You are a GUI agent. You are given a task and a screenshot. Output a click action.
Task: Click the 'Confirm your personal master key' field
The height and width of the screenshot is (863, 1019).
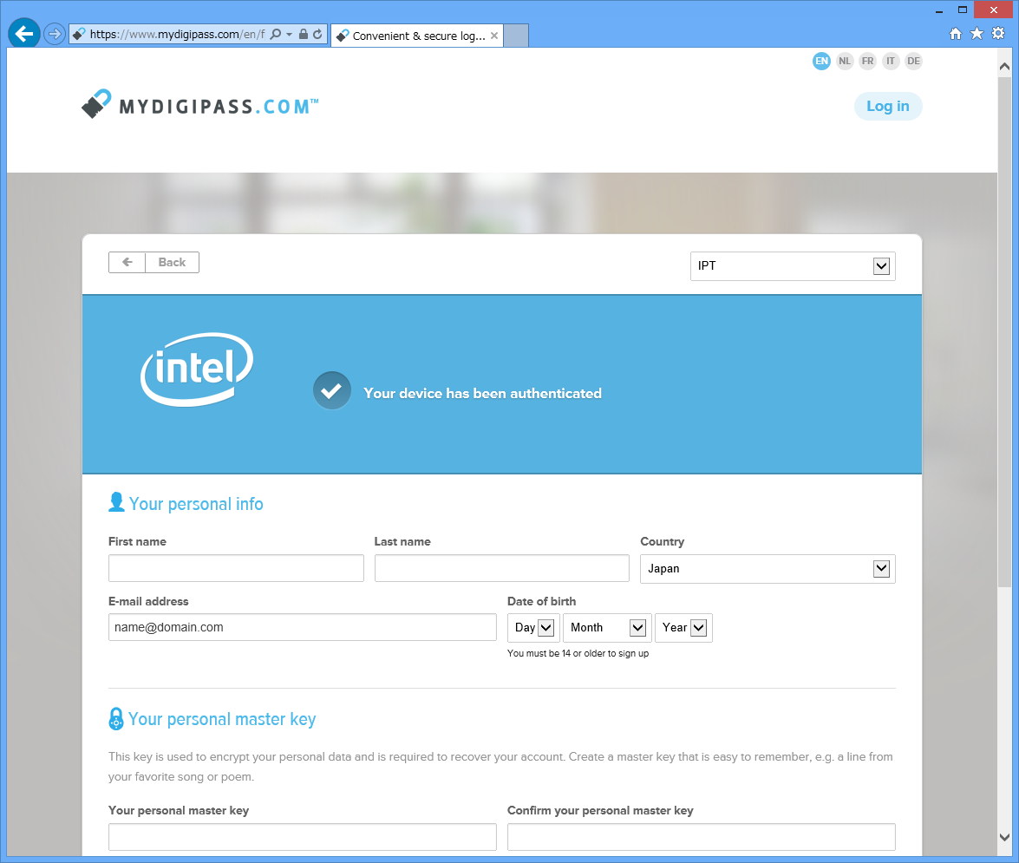point(702,837)
